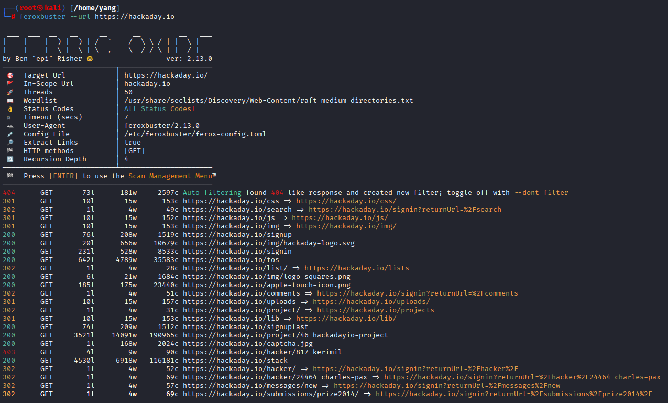Click the checkered flag beside HTTP methods
Screen dimensions: 668x403
[10, 151]
